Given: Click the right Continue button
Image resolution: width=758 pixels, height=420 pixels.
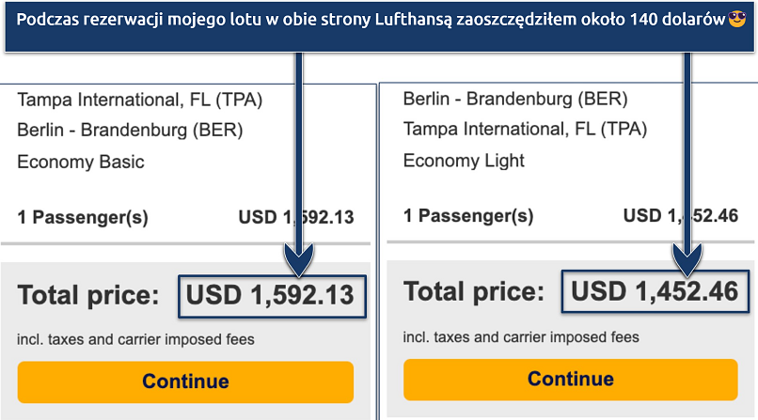Looking at the screenshot, I should click(x=571, y=380).
